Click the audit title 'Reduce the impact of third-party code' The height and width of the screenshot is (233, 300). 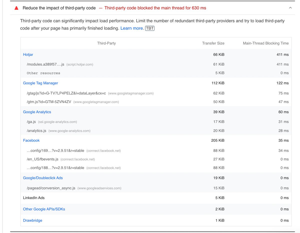(x=59, y=8)
